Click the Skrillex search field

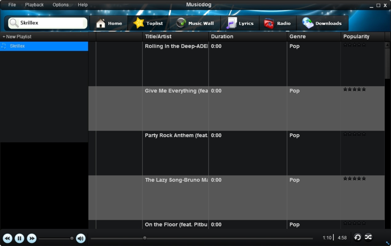pos(48,23)
